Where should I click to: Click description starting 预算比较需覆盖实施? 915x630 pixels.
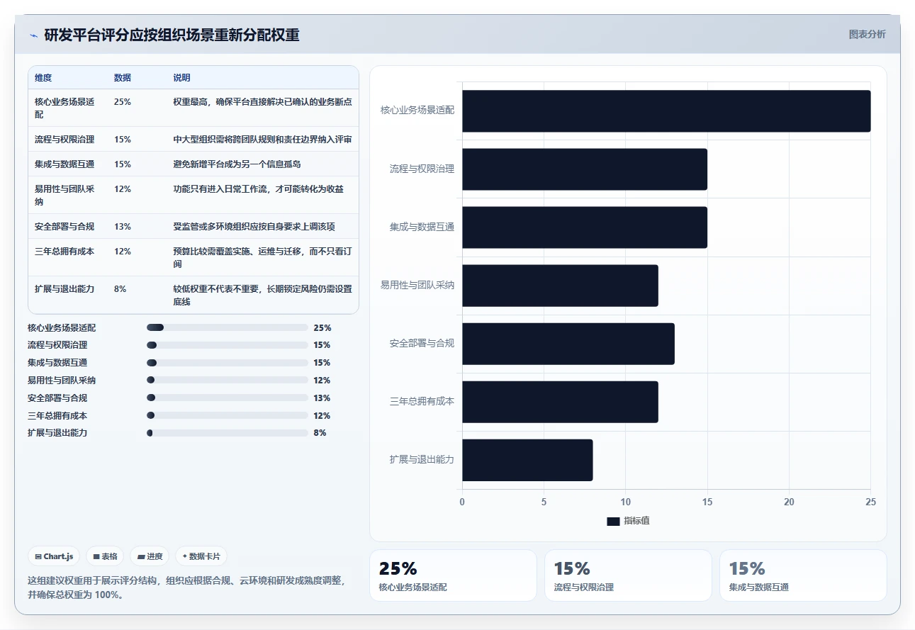(263, 257)
